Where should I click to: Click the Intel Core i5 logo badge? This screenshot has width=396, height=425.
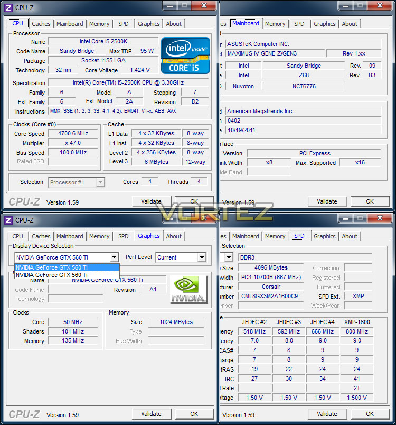coord(185,56)
